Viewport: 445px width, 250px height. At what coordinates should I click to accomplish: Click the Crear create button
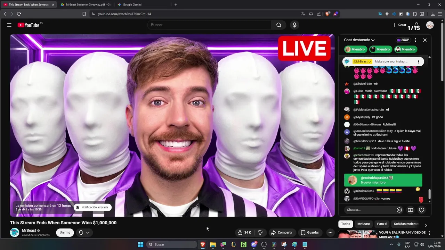[x=399, y=25]
